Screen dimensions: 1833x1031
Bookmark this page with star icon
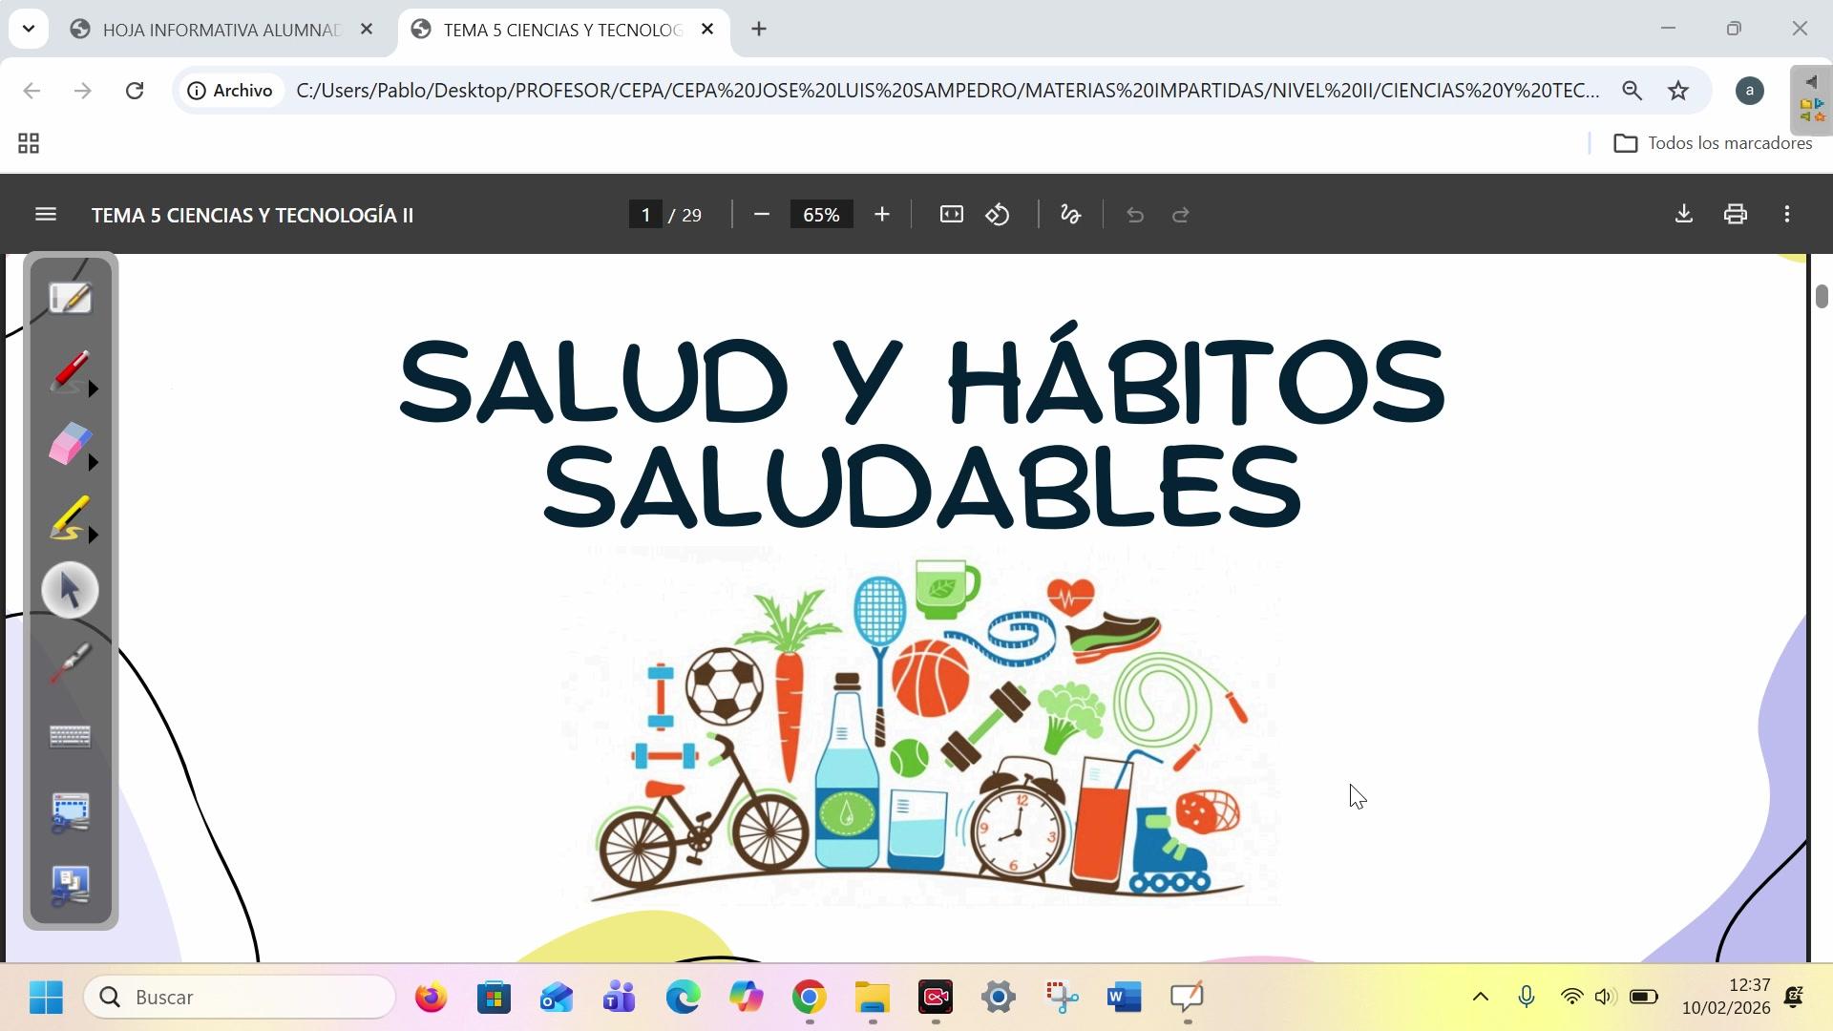[x=1677, y=91]
